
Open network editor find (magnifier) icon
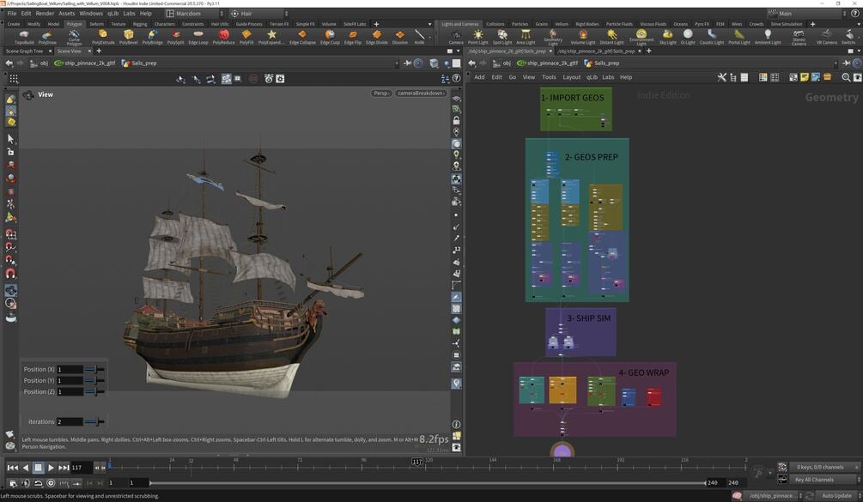point(846,77)
